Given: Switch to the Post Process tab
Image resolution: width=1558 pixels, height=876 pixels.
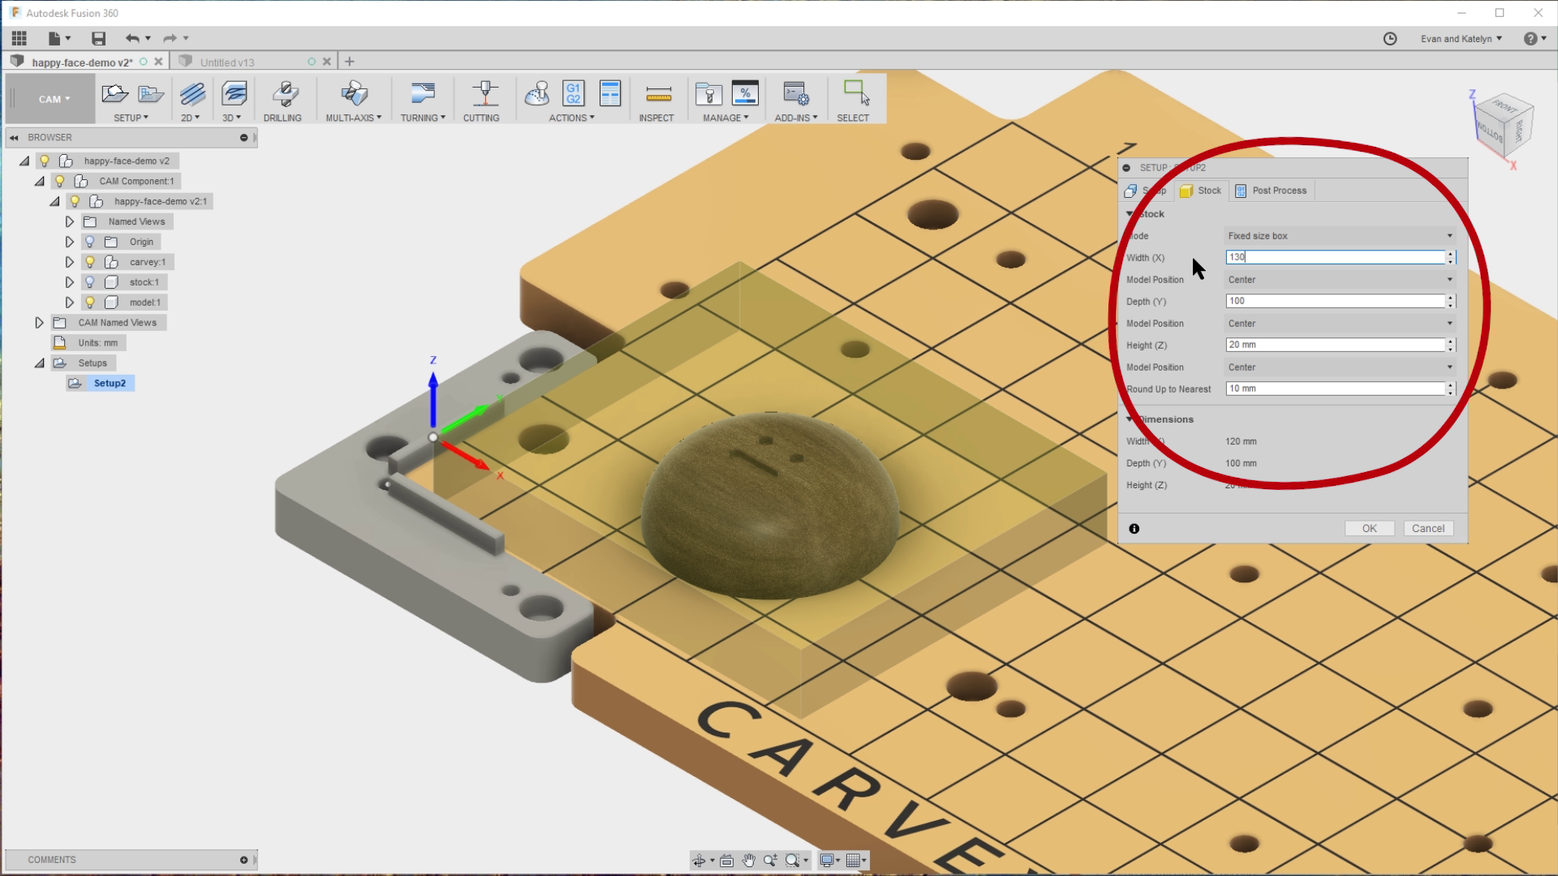Looking at the screenshot, I should (x=1271, y=190).
